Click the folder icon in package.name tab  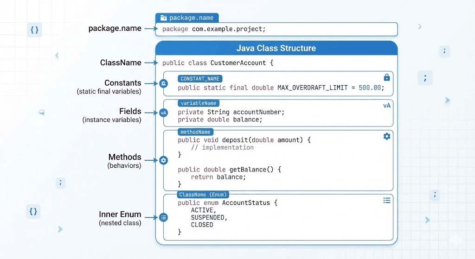(x=163, y=18)
